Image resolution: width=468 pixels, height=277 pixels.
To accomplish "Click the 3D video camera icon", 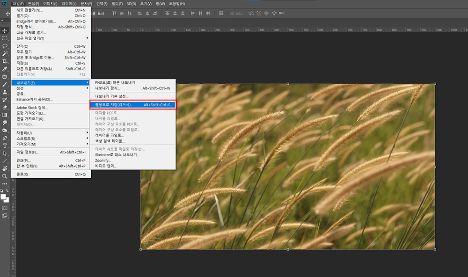I will point(282,13).
